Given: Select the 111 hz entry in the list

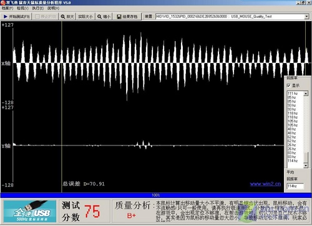Looking at the screenshot, I should click(293, 94).
